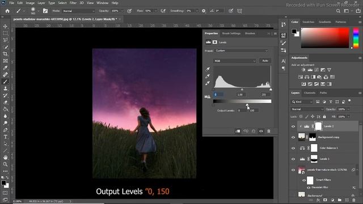Hide the Levels 1 layer

[x=293, y=159]
